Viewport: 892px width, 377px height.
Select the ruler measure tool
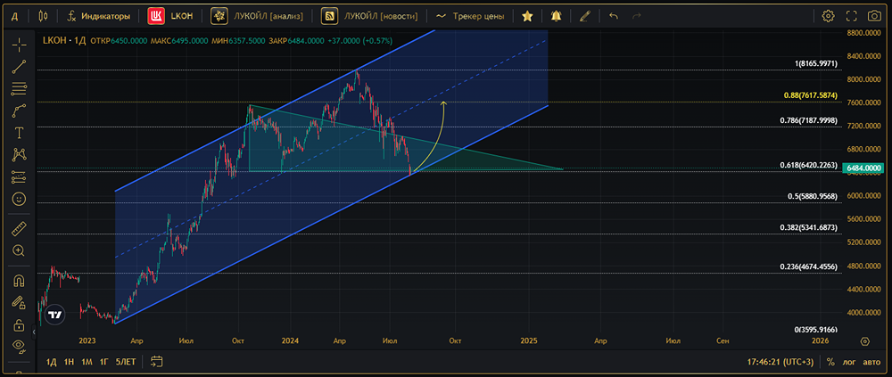click(x=19, y=228)
